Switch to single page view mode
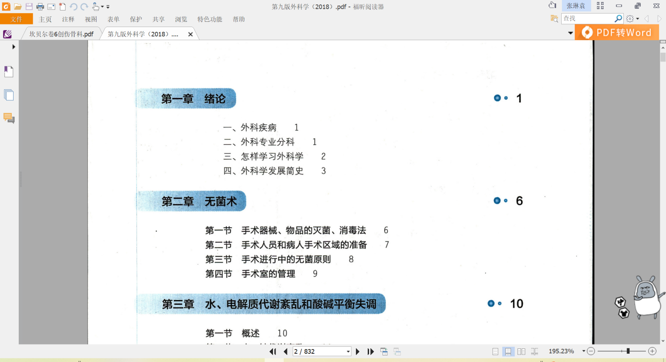 [495, 352]
